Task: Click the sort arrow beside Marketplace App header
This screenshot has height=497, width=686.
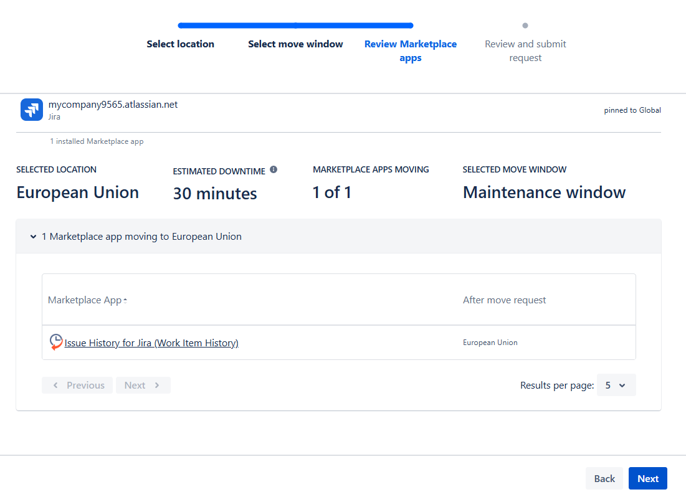Action: 125,301
